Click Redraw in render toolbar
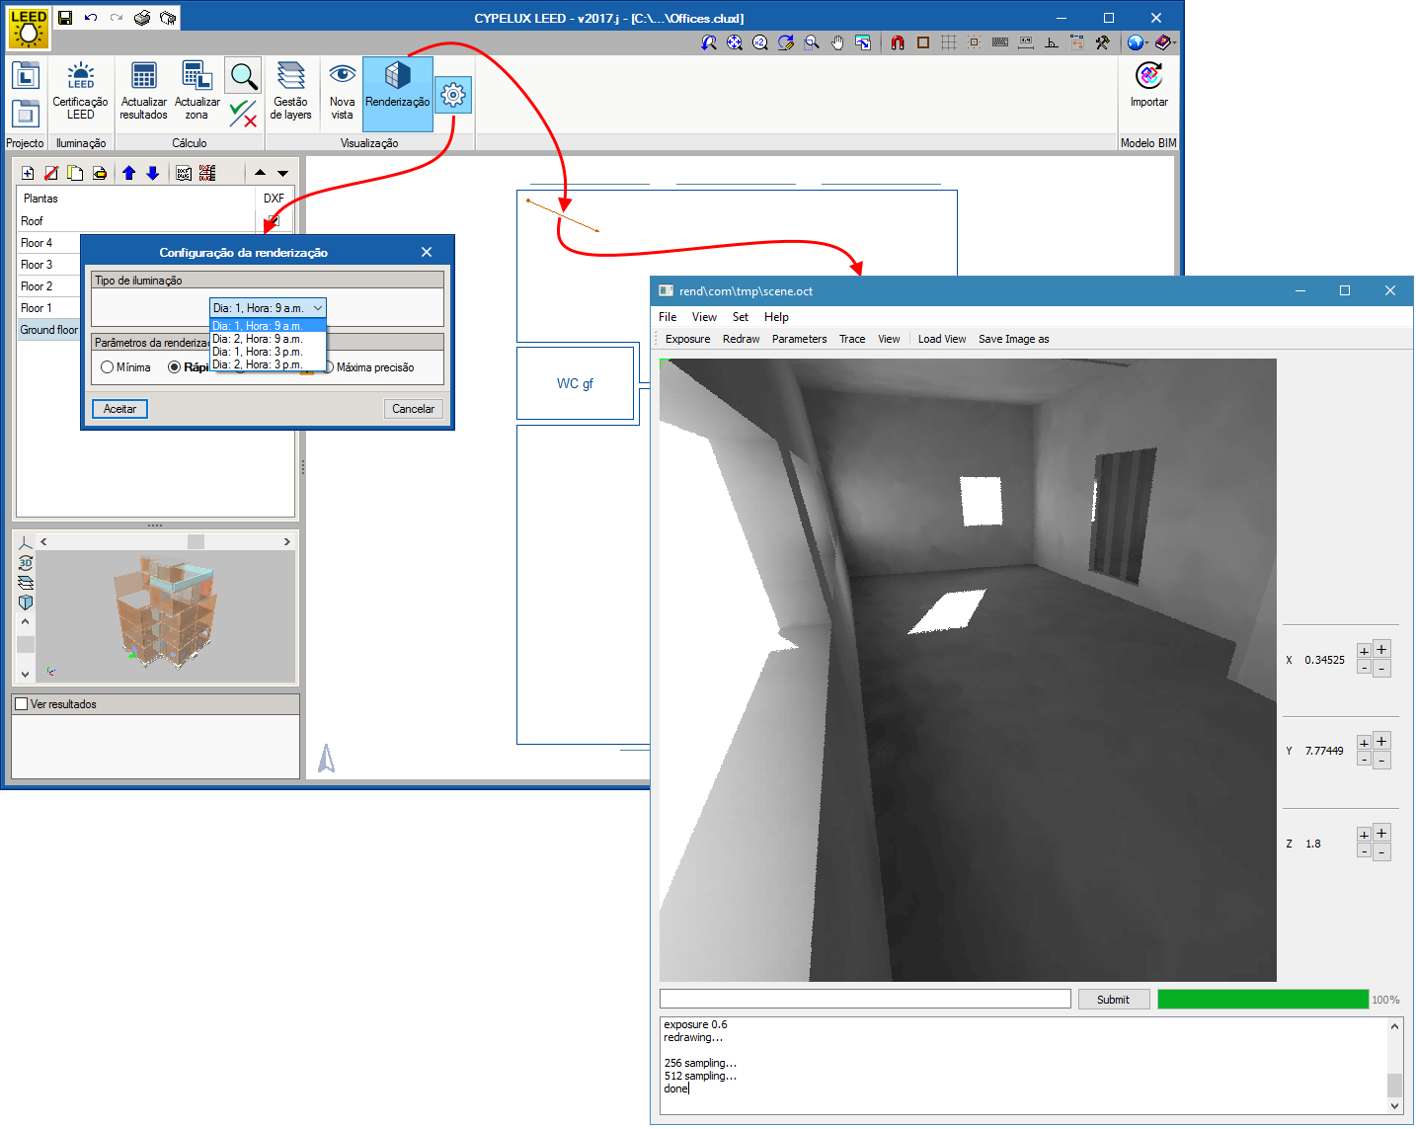 click(741, 339)
